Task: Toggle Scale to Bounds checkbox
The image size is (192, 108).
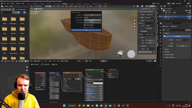Action: (84, 28)
